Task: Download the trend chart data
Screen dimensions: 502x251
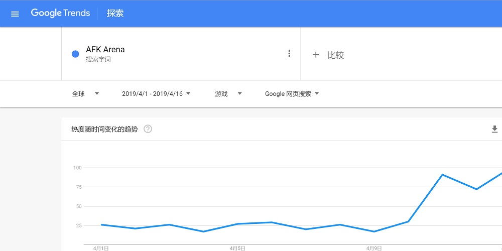Action: pos(494,129)
